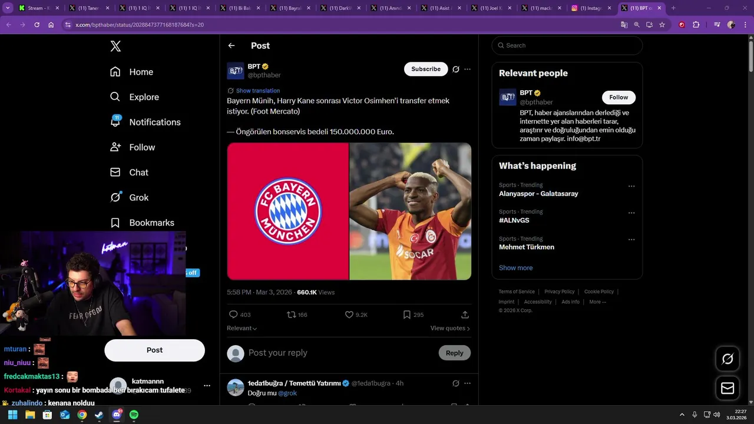Viewport: 754px width, 424px height.
Task: Click the browser Home button
Action: [x=51, y=25]
